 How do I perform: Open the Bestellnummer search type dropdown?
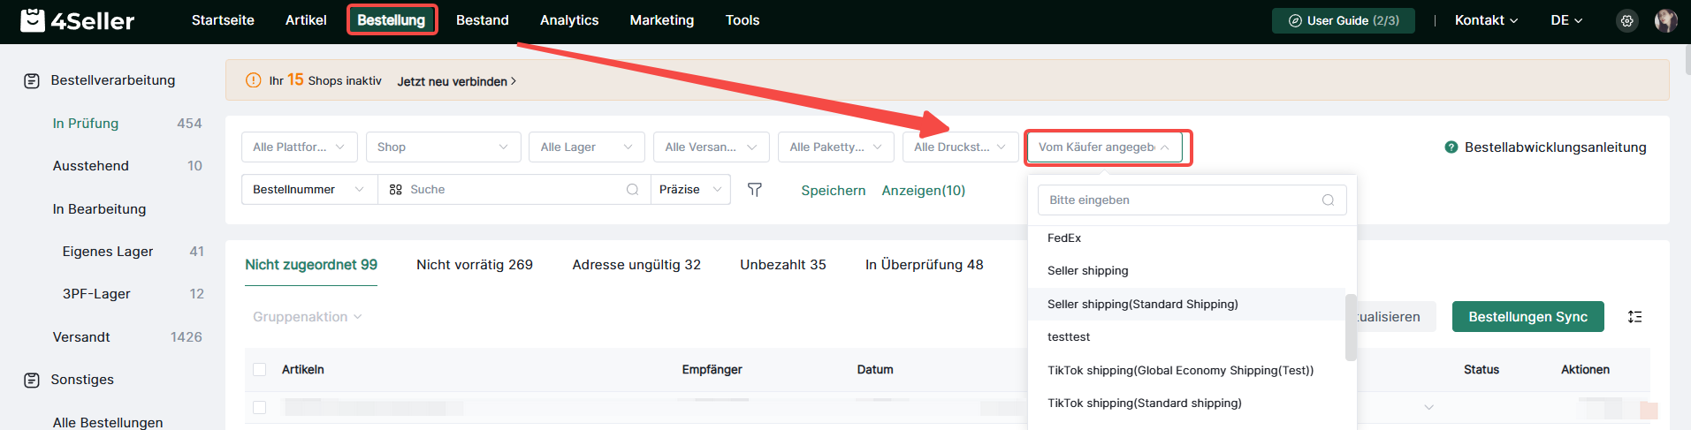[309, 190]
